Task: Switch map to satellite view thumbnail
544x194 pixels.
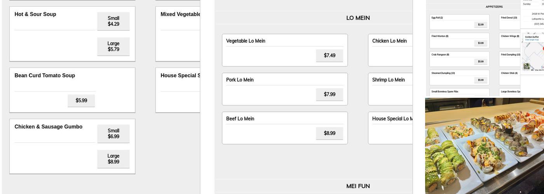Action: point(527,66)
